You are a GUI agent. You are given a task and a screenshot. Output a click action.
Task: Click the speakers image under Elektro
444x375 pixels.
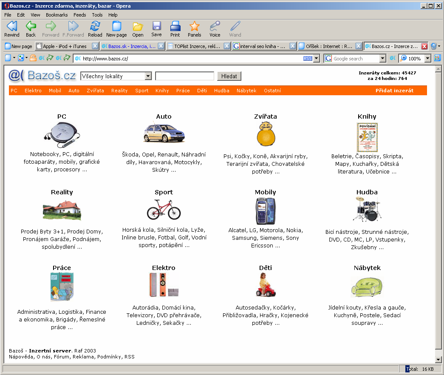click(164, 285)
